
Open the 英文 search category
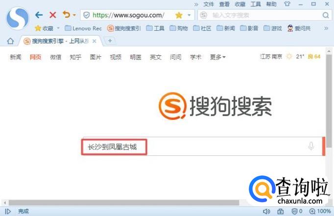156,57
